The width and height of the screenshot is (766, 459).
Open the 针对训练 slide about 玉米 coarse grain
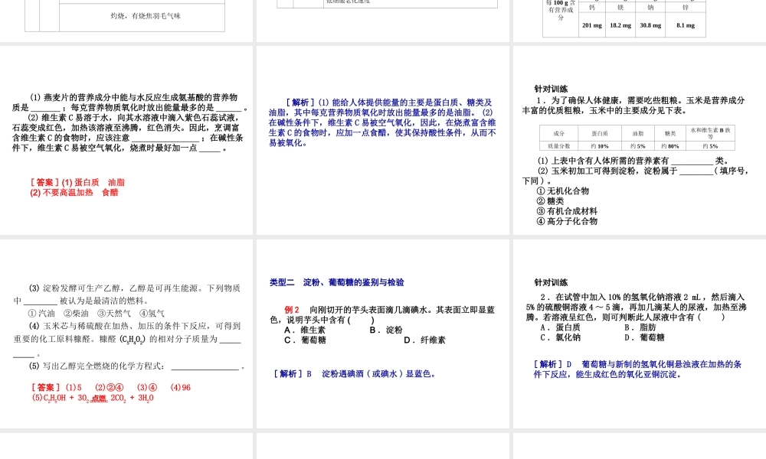[640, 140]
